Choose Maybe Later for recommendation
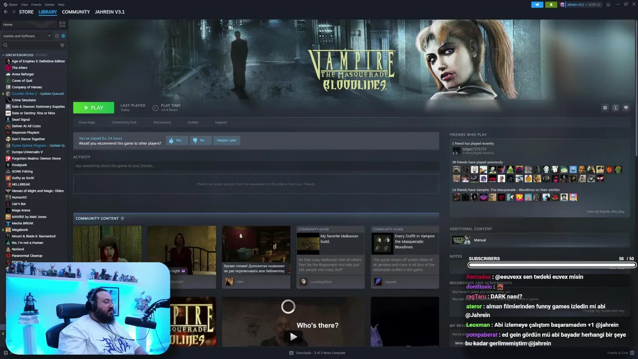Image resolution: width=638 pixels, height=359 pixels. click(226, 141)
